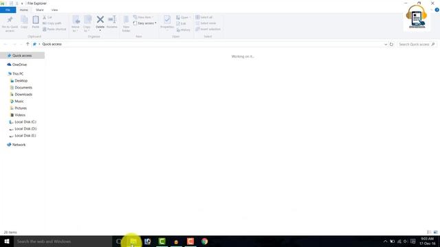Open the green Camtasia taskbar icon
The image size is (440, 247).
click(162, 241)
